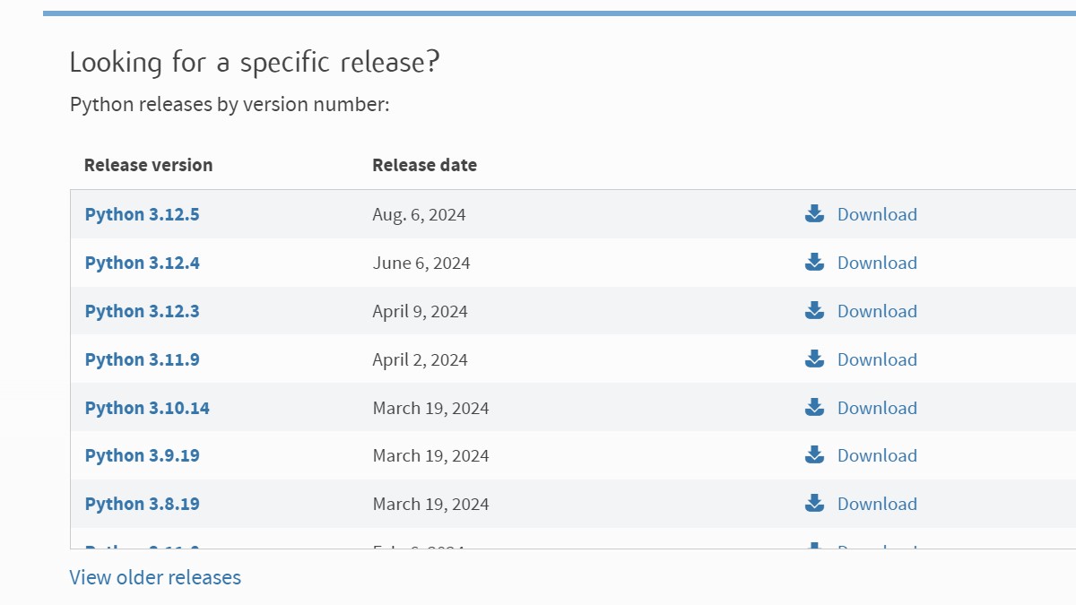Open the Python 3.12.4 release page
Viewport: 1076px width, 605px height.
tap(142, 263)
